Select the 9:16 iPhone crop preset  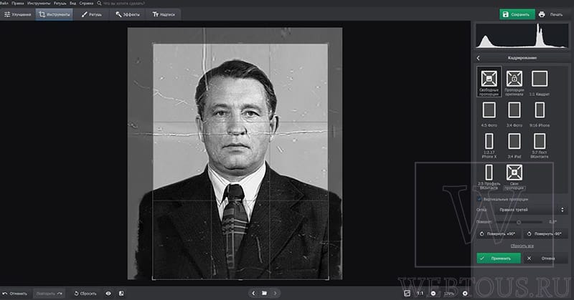tap(540, 114)
